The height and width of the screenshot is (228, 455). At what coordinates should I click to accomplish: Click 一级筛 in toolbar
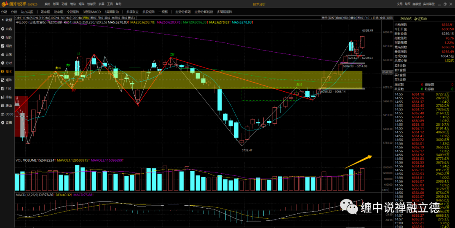pos(163,12)
